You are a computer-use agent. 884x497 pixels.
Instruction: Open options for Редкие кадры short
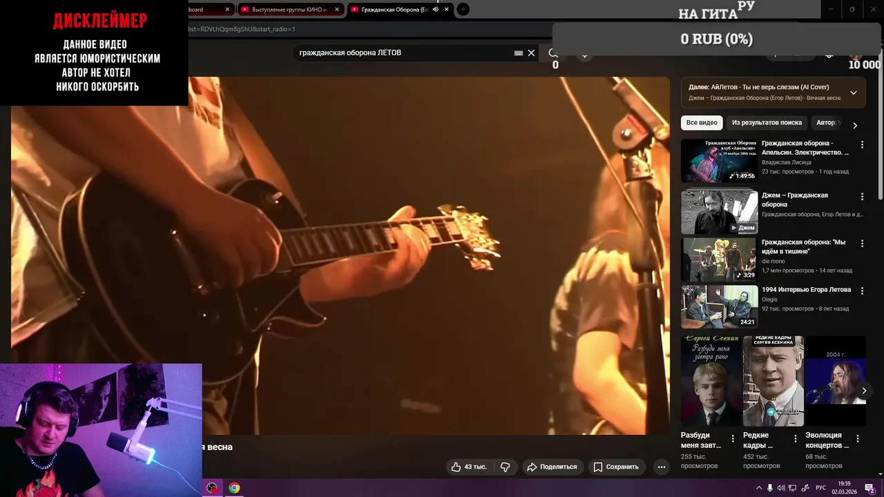pyautogui.click(x=796, y=438)
